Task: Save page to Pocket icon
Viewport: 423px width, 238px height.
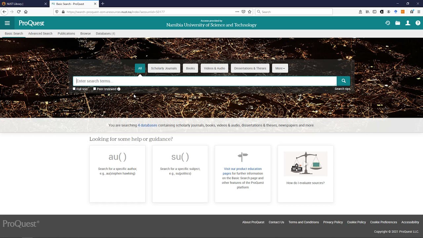Action: tap(244, 12)
